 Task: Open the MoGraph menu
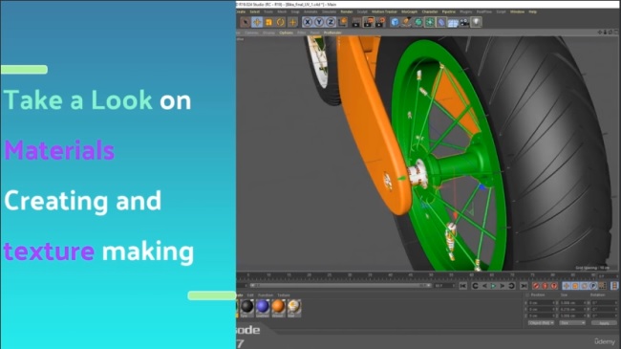coord(409,11)
